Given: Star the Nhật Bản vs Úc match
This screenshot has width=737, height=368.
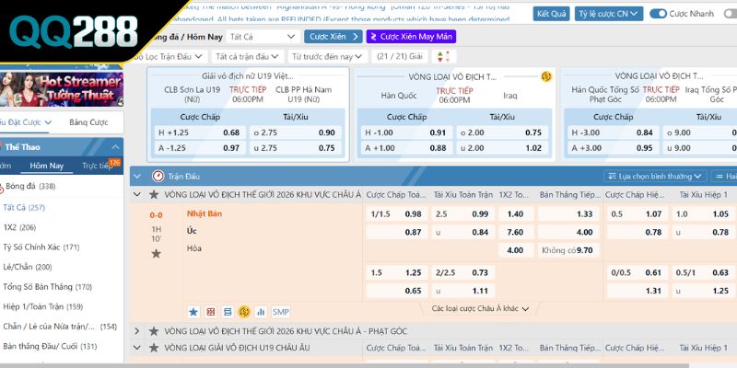Looking at the screenshot, I should [x=156, y=253].
